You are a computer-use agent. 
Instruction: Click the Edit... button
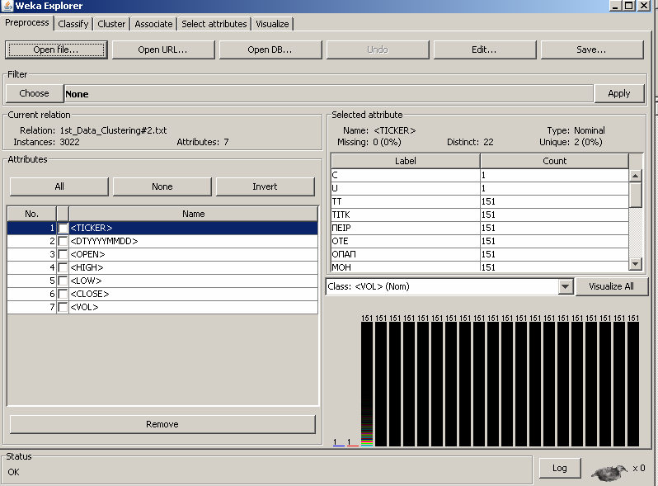coord(485,50)
